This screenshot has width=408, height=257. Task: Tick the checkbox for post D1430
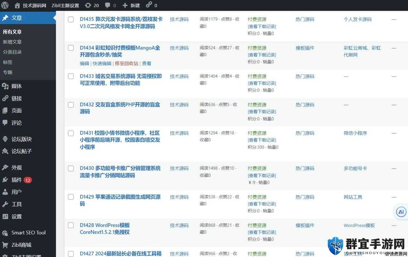71,168
